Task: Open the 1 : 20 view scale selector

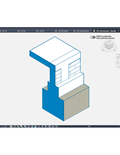Action: click(4, 126)
